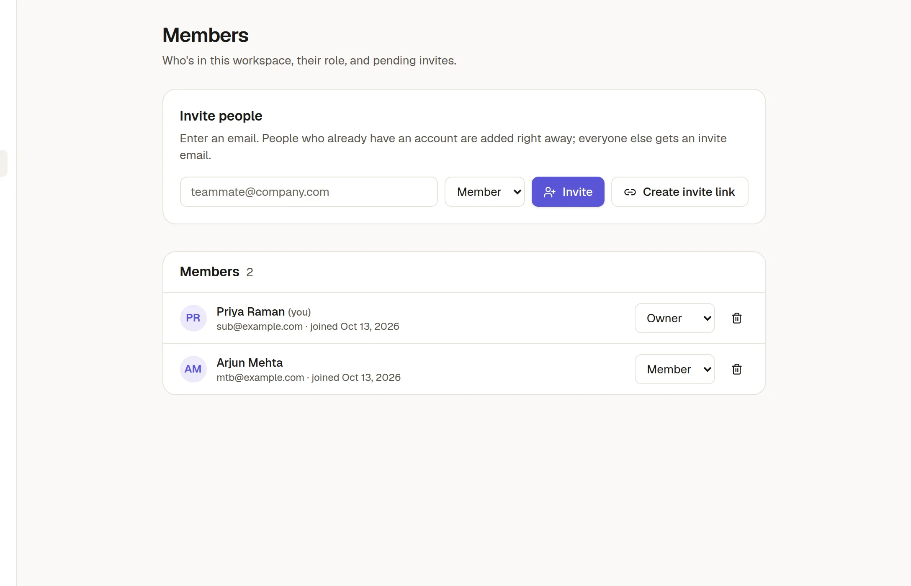Click the PR avatar for Priya Raman
911x586 pixels.
(193, 318)
